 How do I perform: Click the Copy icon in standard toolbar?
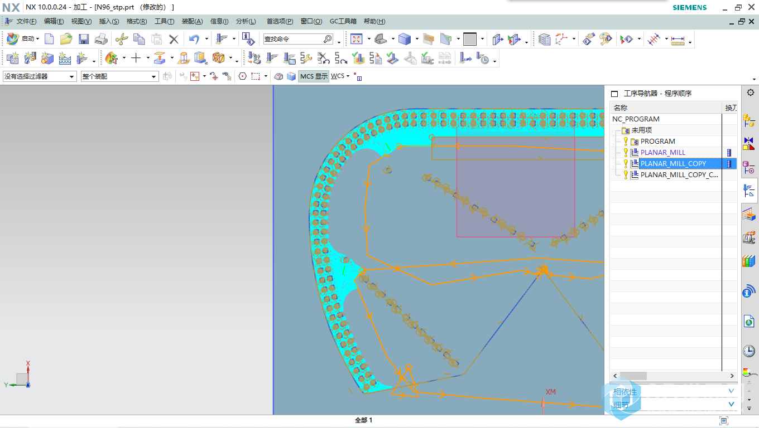(x=139, y=39)
